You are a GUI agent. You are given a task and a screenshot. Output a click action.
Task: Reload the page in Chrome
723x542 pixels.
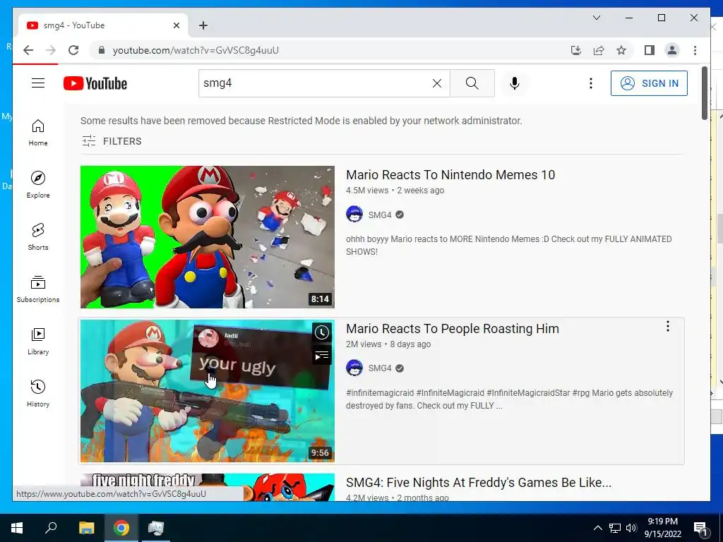(x=73, y=50)
